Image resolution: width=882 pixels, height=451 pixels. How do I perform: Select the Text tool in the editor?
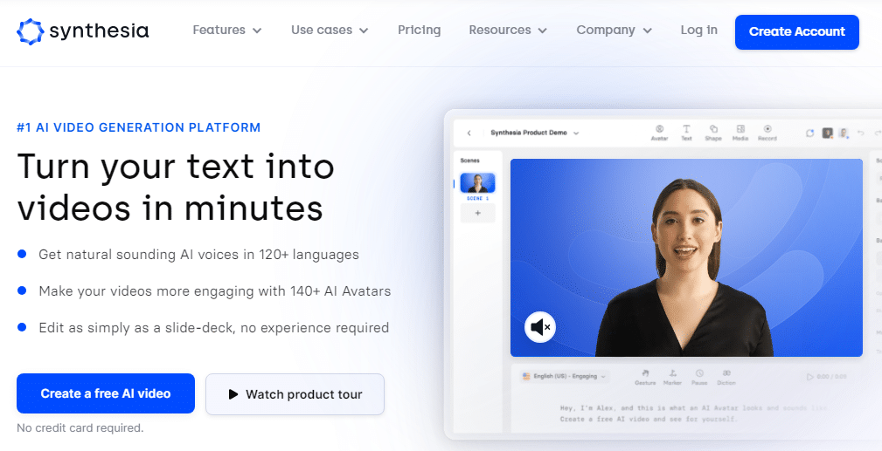coord(686,132)
